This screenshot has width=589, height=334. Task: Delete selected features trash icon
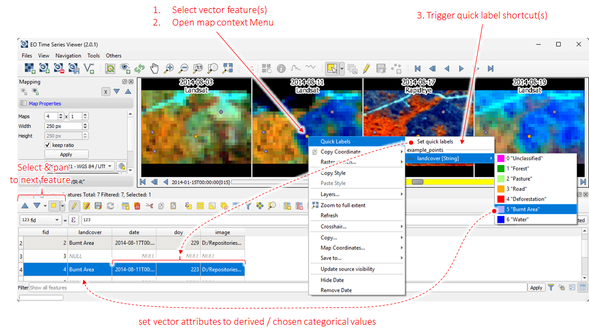[137, 206]
